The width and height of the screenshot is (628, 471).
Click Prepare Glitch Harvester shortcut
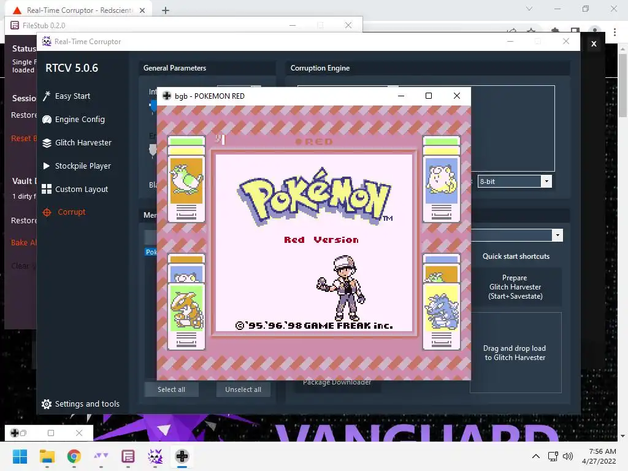[x=515, y=287]
